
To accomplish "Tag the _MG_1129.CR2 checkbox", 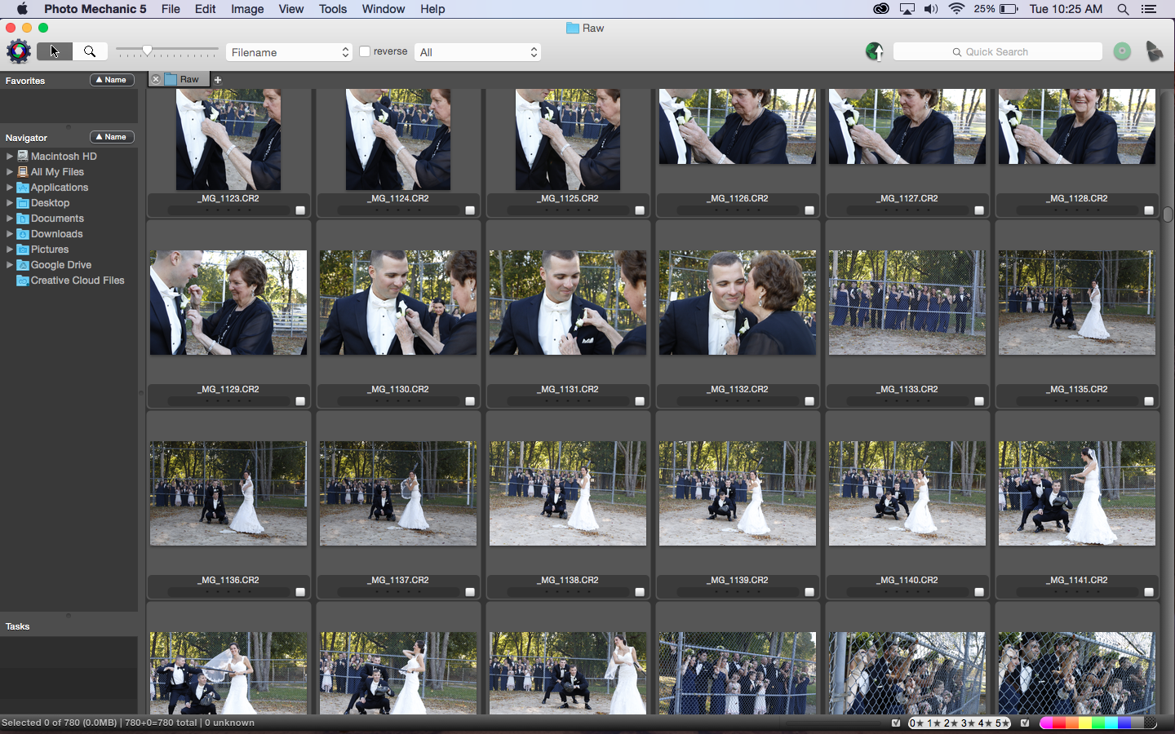I will pyautogui.click(x=300, y=401).
